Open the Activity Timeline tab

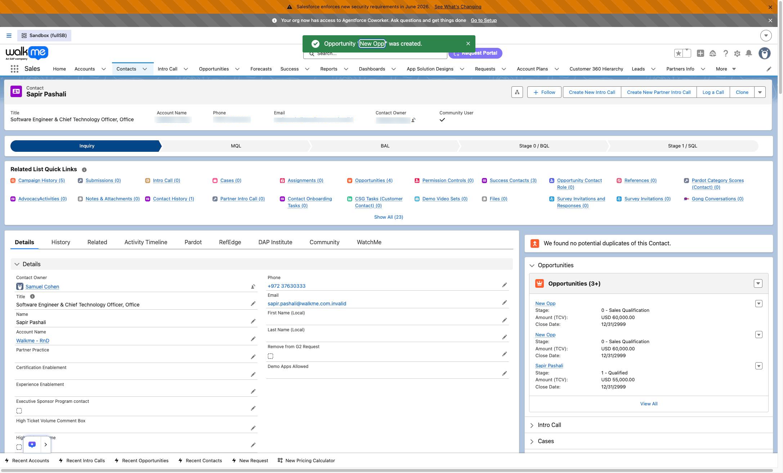(x=146, y=242)
